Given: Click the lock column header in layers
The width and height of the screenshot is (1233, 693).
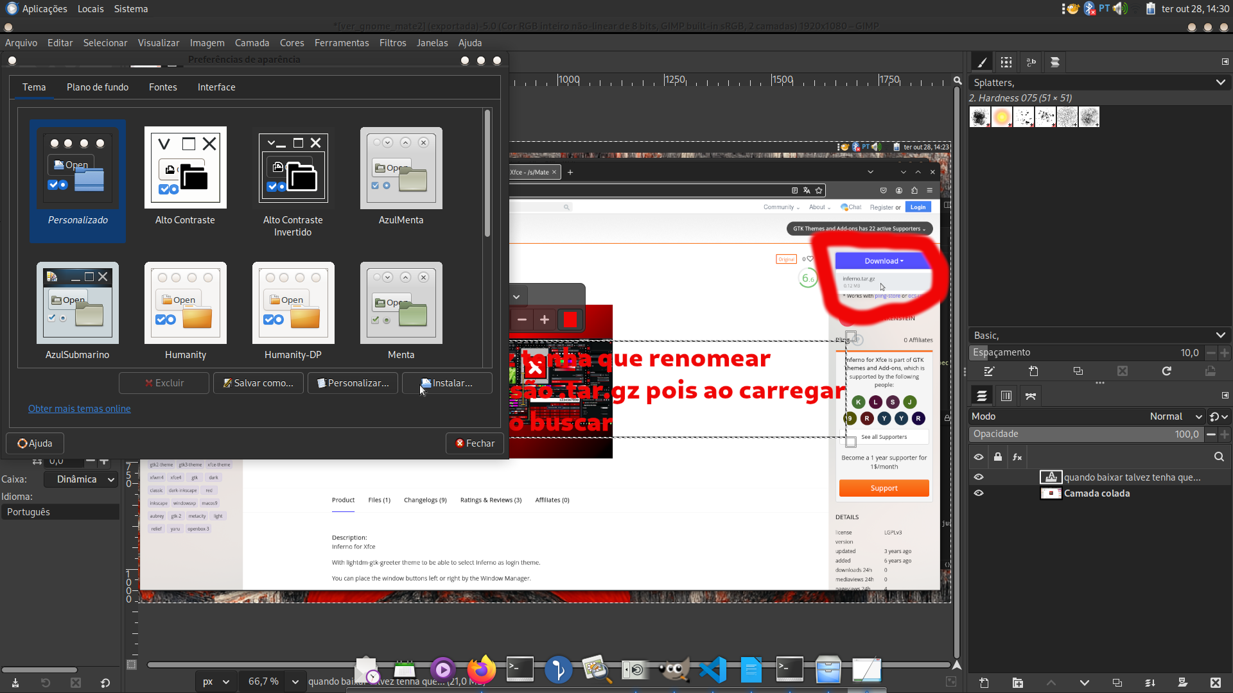Looking at the screenshot, I should tap(998, 457).
